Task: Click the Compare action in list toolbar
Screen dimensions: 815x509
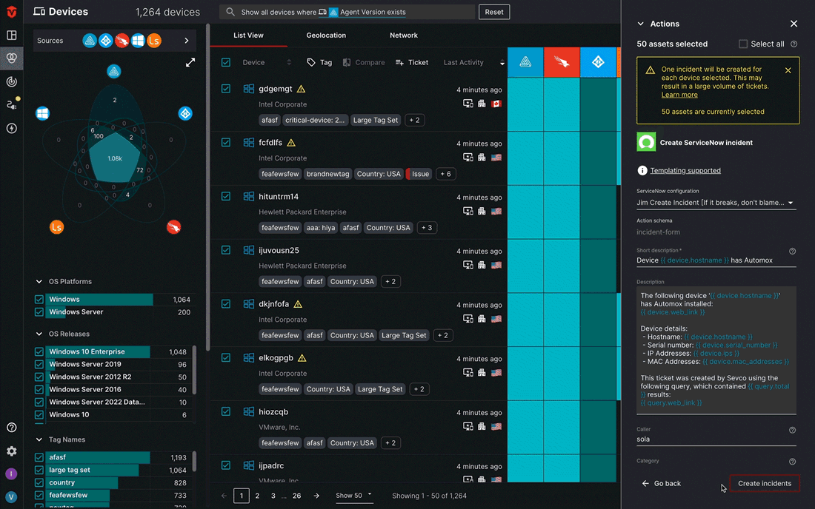Action: click(x=364, y=62)
